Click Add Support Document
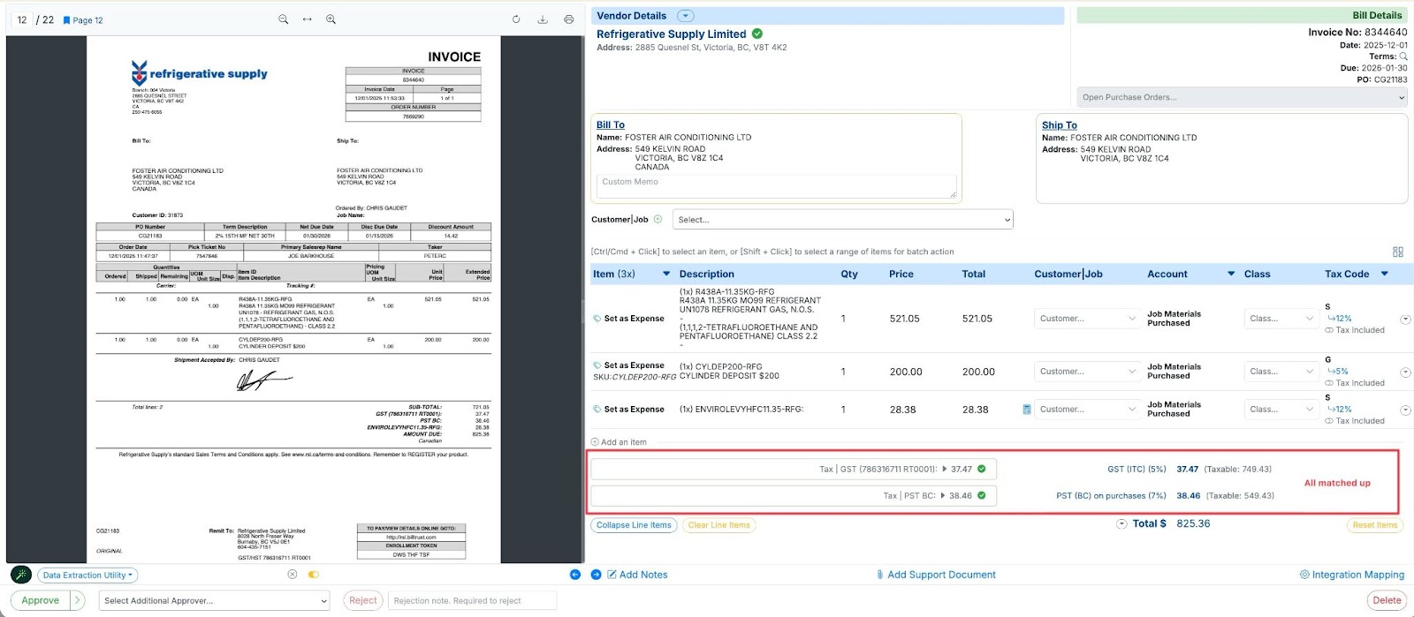This screenshot has width=1414, height=617. pos(935,575)
